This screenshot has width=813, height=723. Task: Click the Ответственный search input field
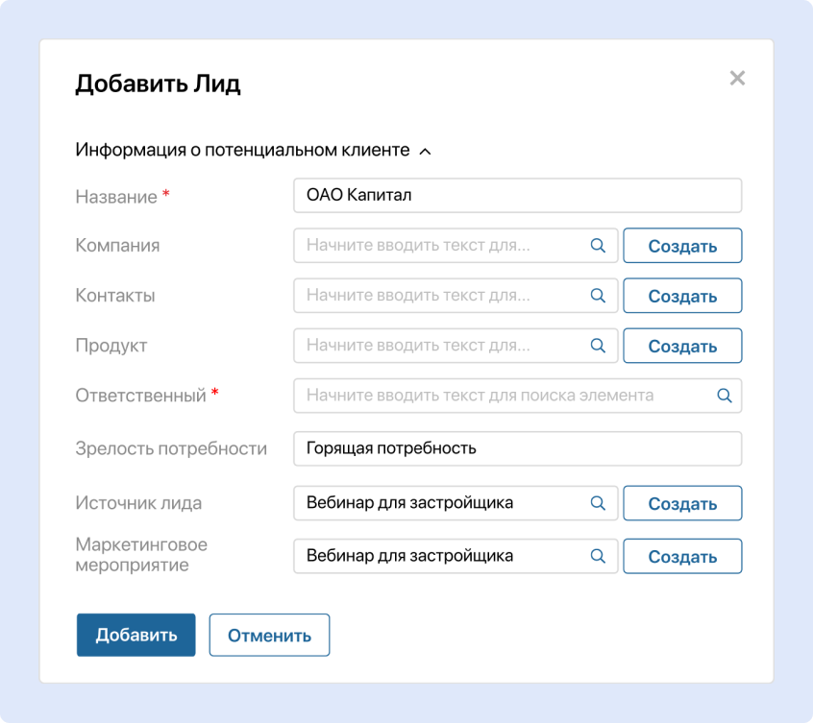(500, 396)
